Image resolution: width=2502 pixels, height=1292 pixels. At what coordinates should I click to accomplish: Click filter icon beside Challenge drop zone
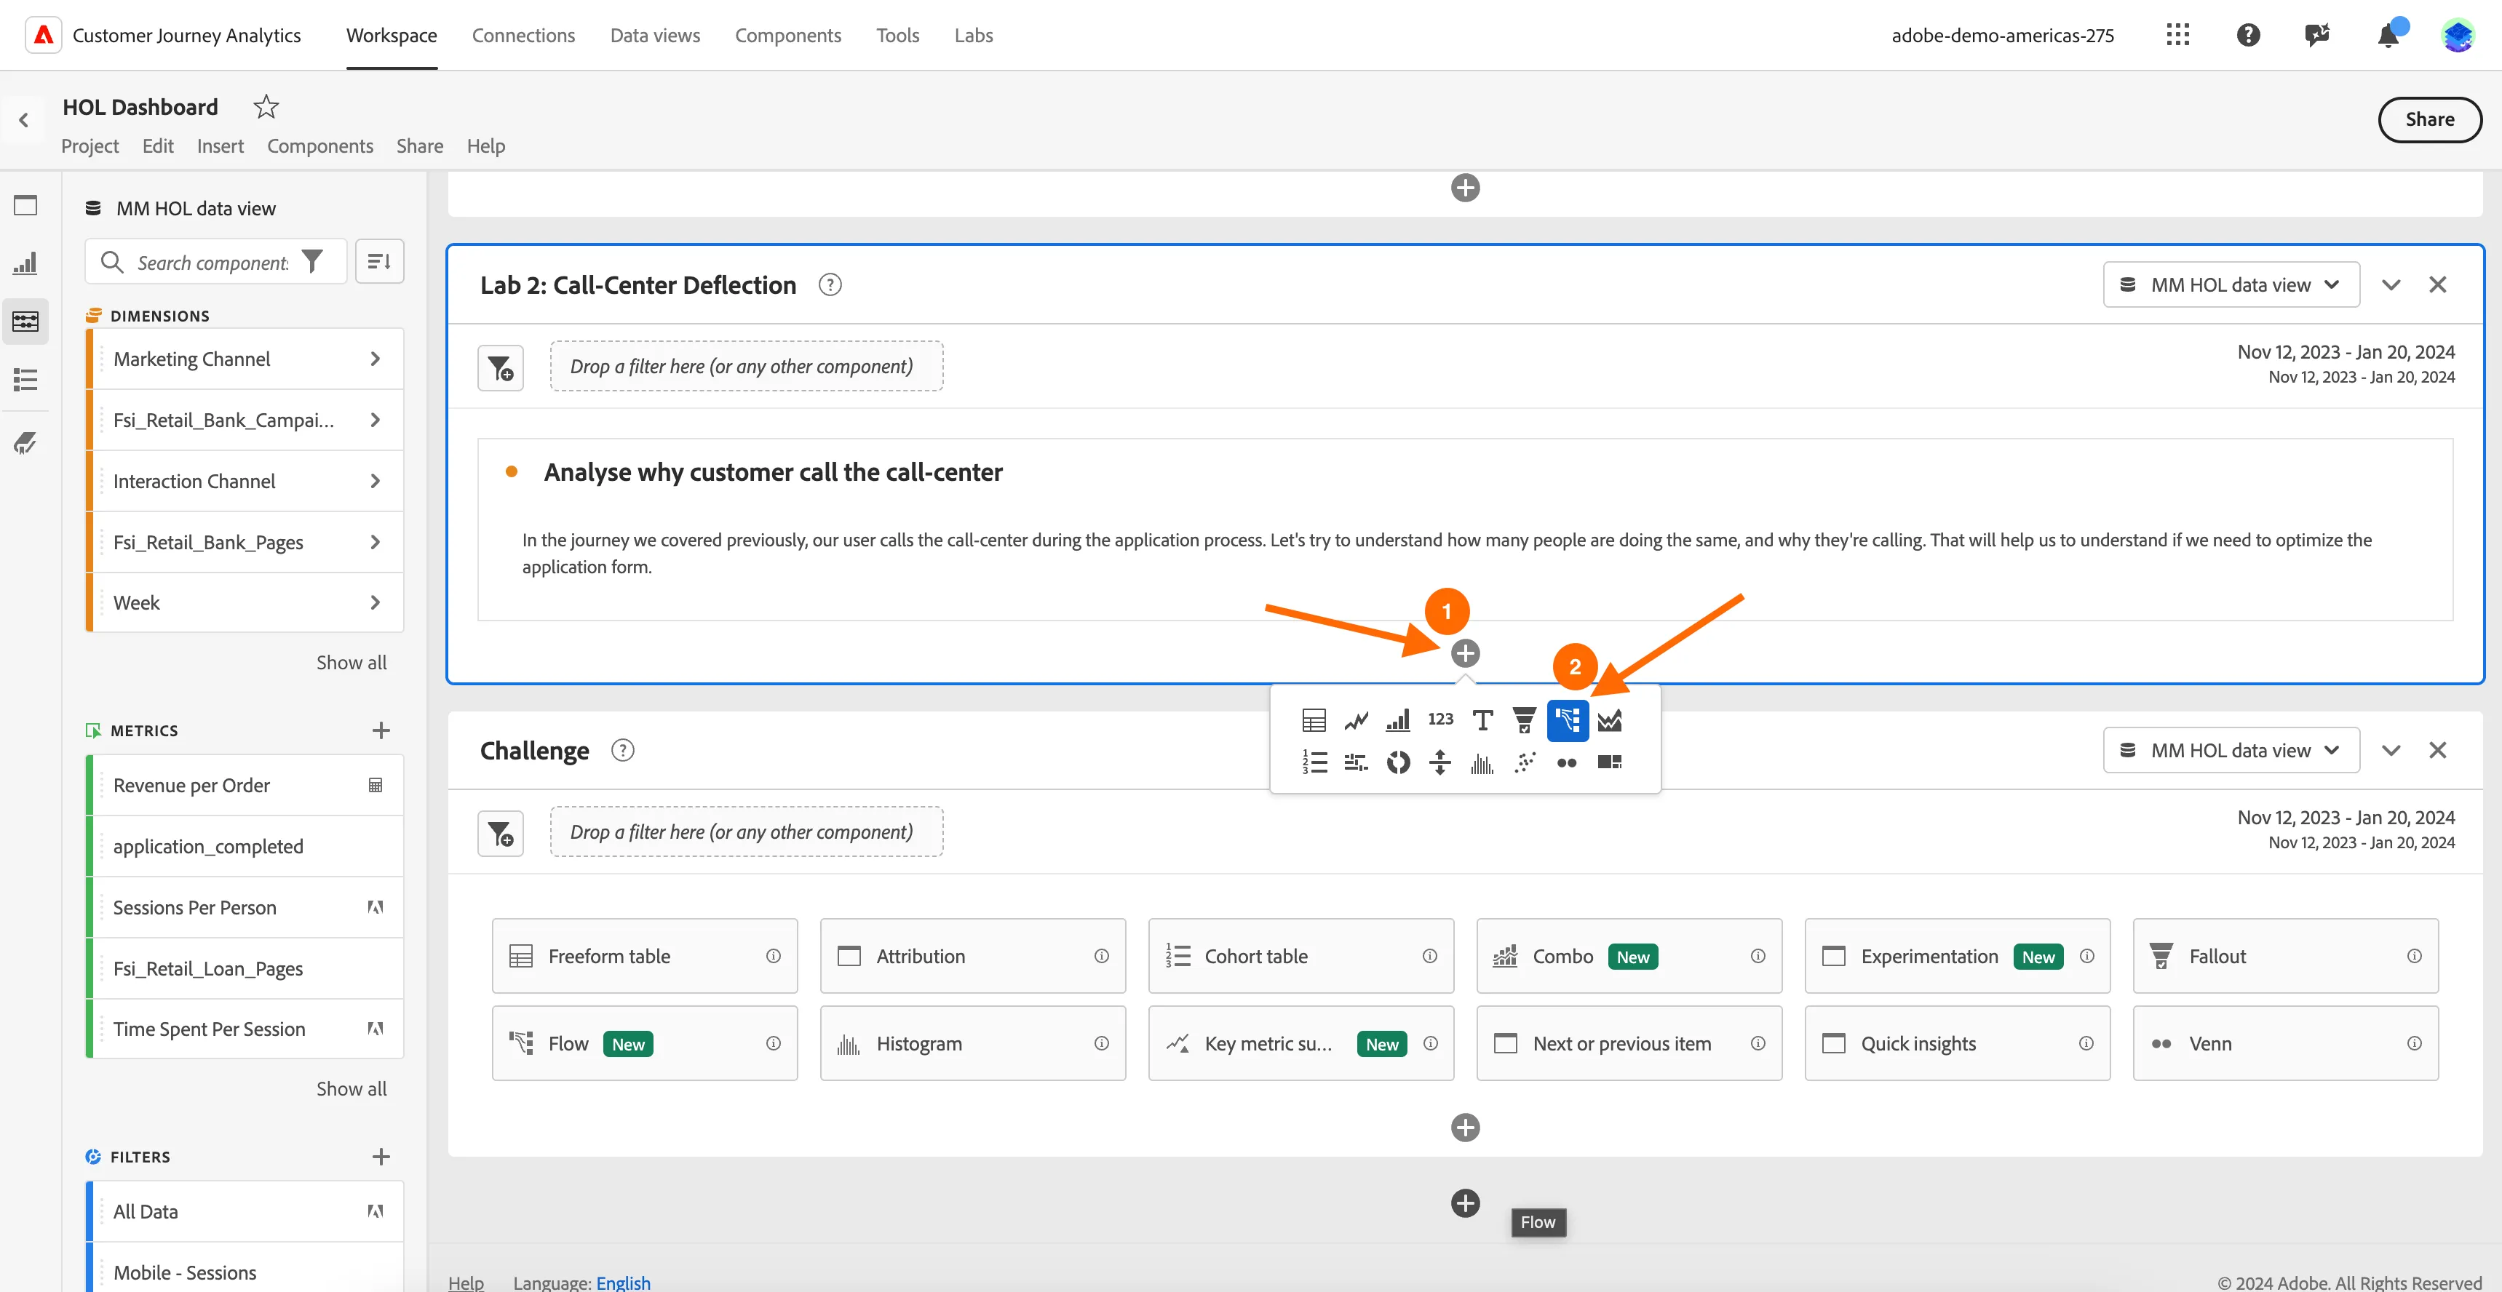[x=500, y=834]
